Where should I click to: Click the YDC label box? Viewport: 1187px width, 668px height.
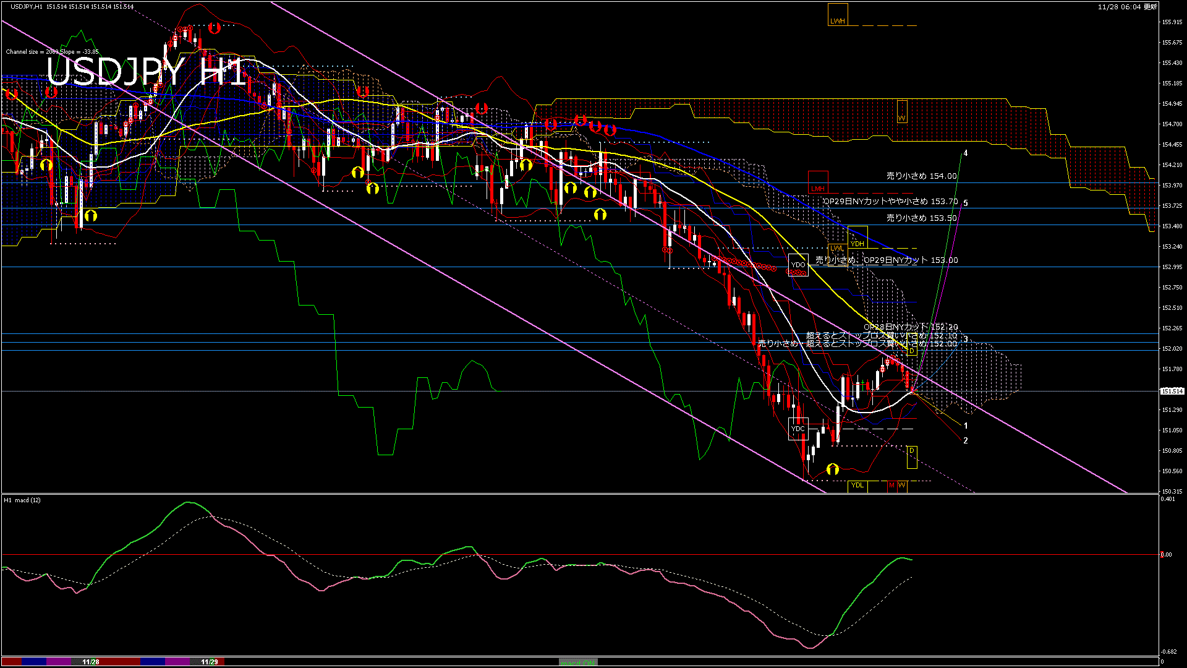pos(798,429)
